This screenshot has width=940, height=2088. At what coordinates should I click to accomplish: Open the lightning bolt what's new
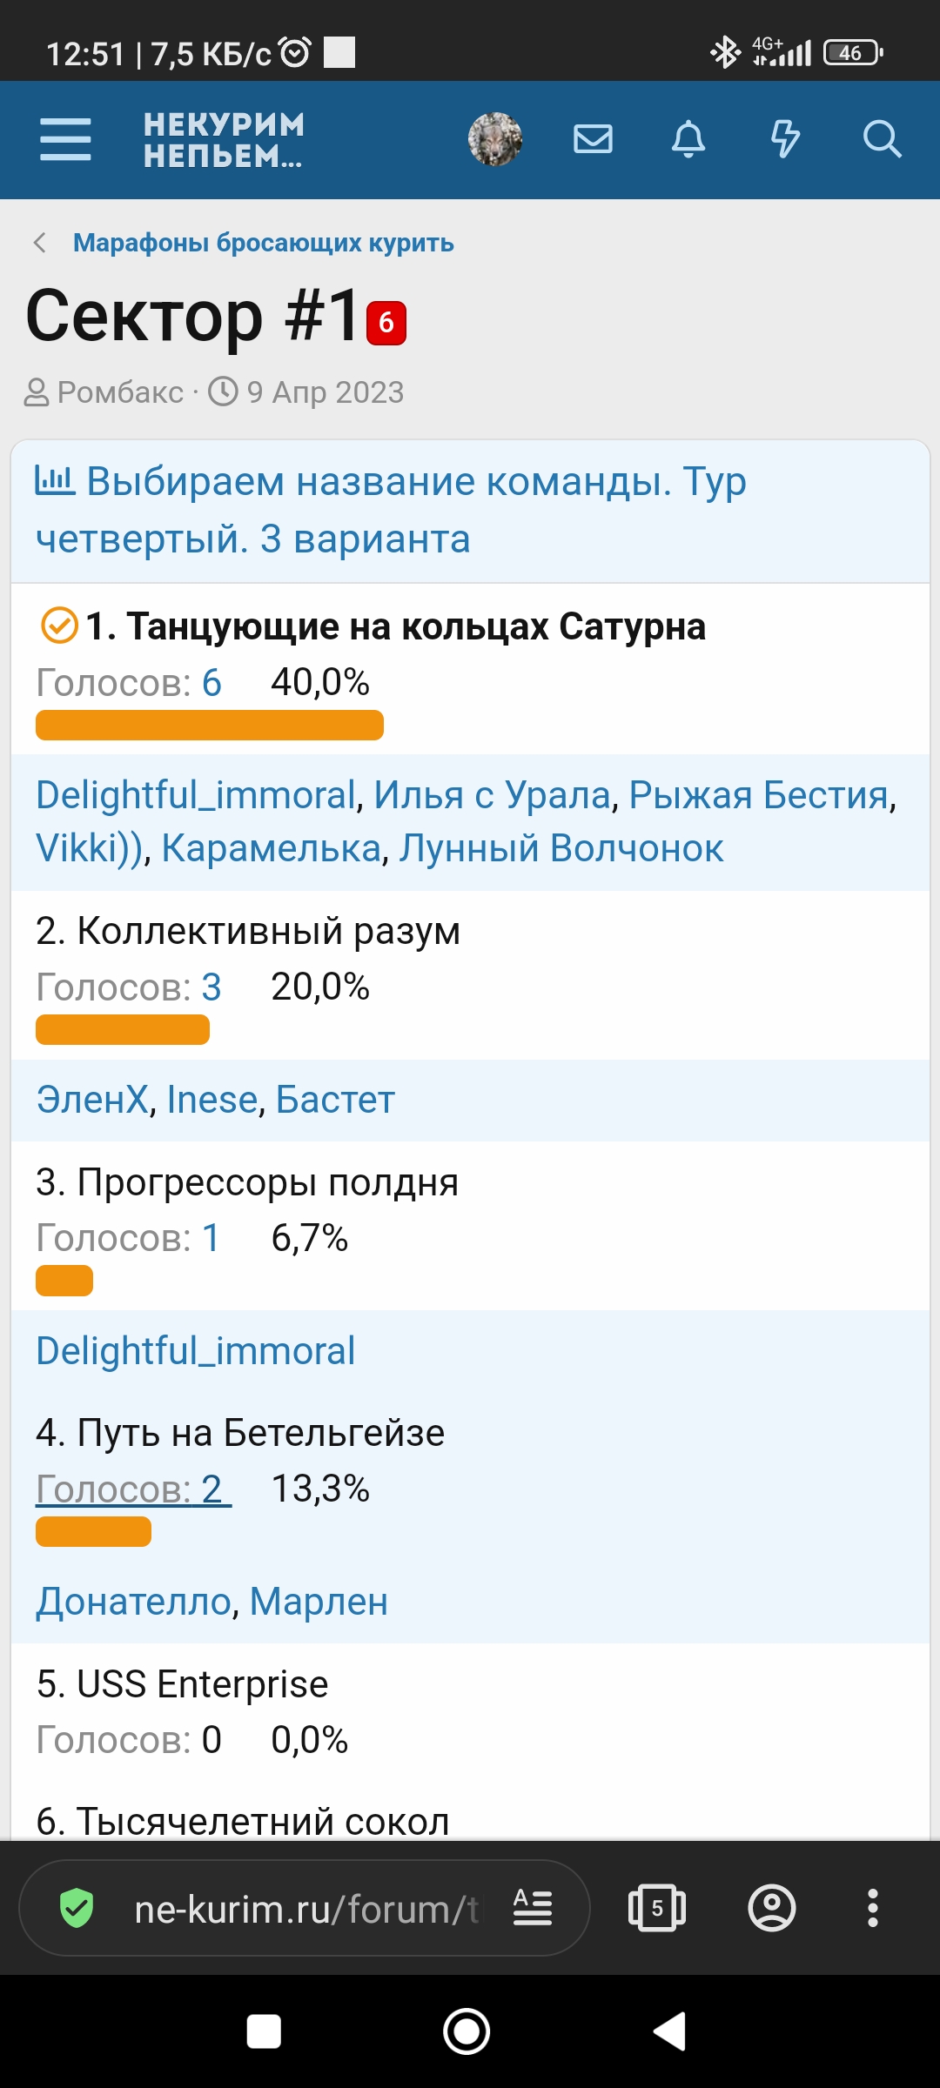[785, 139]
